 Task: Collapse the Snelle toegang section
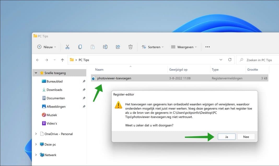(x=36, y=73)
